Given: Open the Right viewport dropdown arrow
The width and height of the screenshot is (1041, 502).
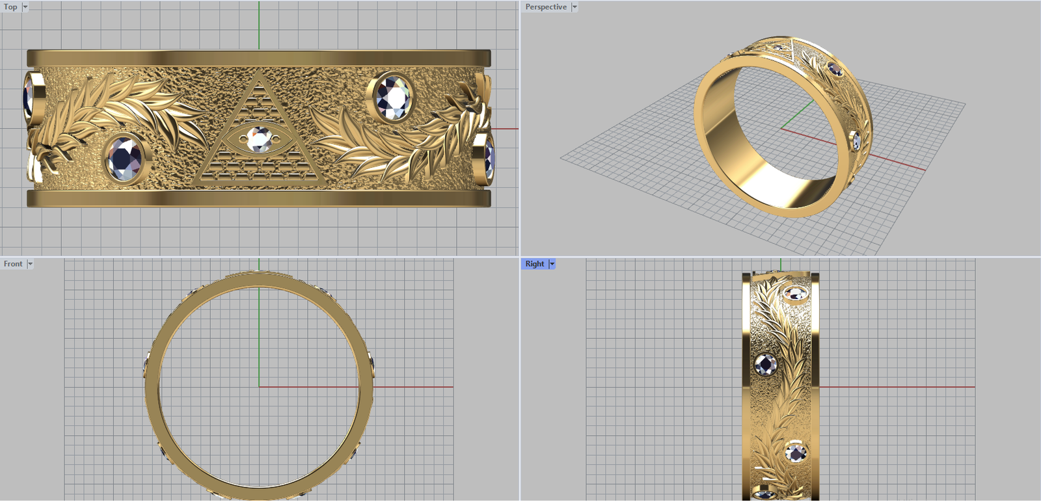Looking at the screenshot, I should click(552, 264).
